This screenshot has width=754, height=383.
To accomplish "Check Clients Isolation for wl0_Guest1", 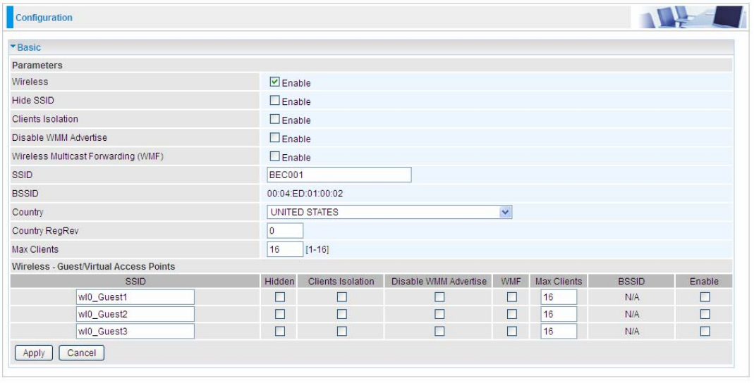I will [x=342, y=297].
